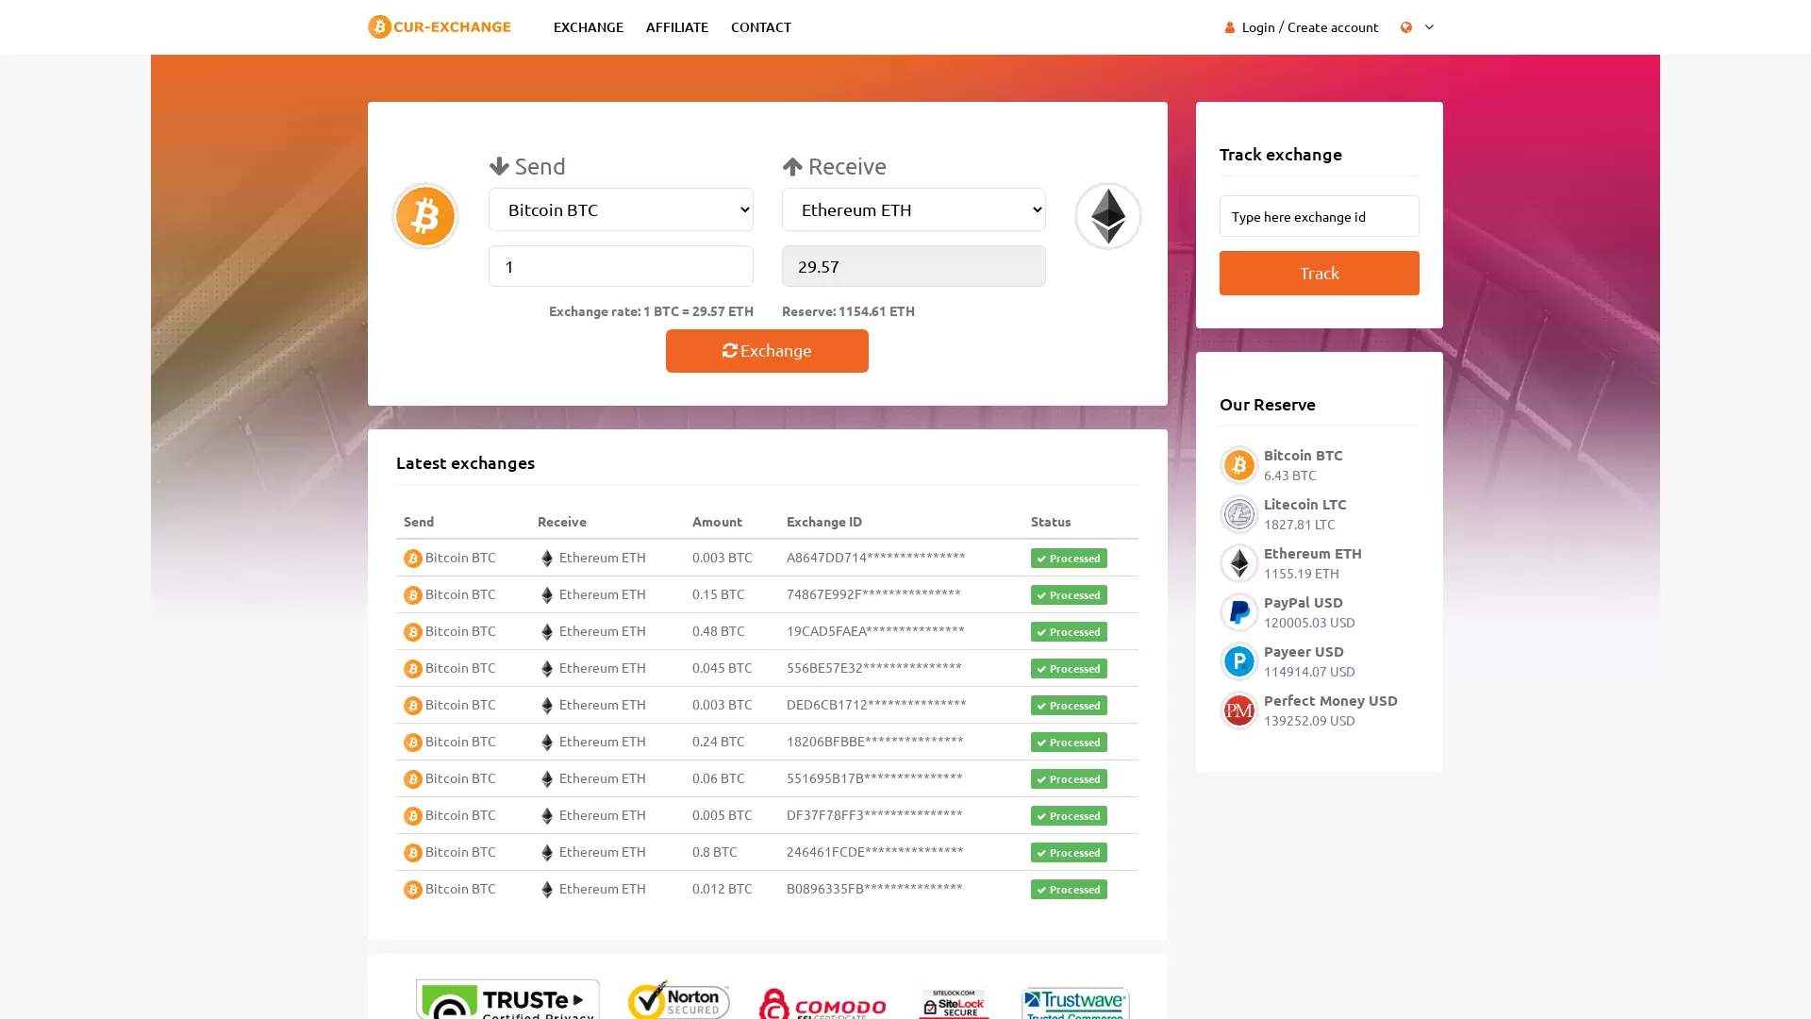Click the CUR-EXCHANGE logo
The width and height of the screenshot is (1811, 1019).
tap(440, 26)
